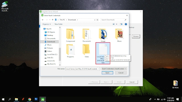Viewport: 182px width, 102px height.
Task: Open the Music folder in file list
Action: pos(119,35)
